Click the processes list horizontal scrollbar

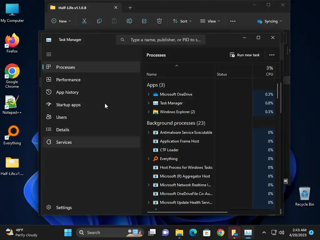click(187, 212)
